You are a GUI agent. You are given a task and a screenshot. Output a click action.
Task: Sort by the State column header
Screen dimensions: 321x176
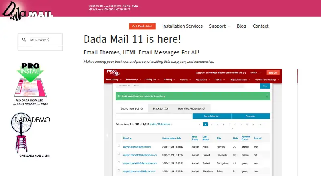coord(235,138)
